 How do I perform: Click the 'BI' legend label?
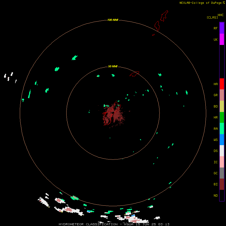[x=216, y=184]
